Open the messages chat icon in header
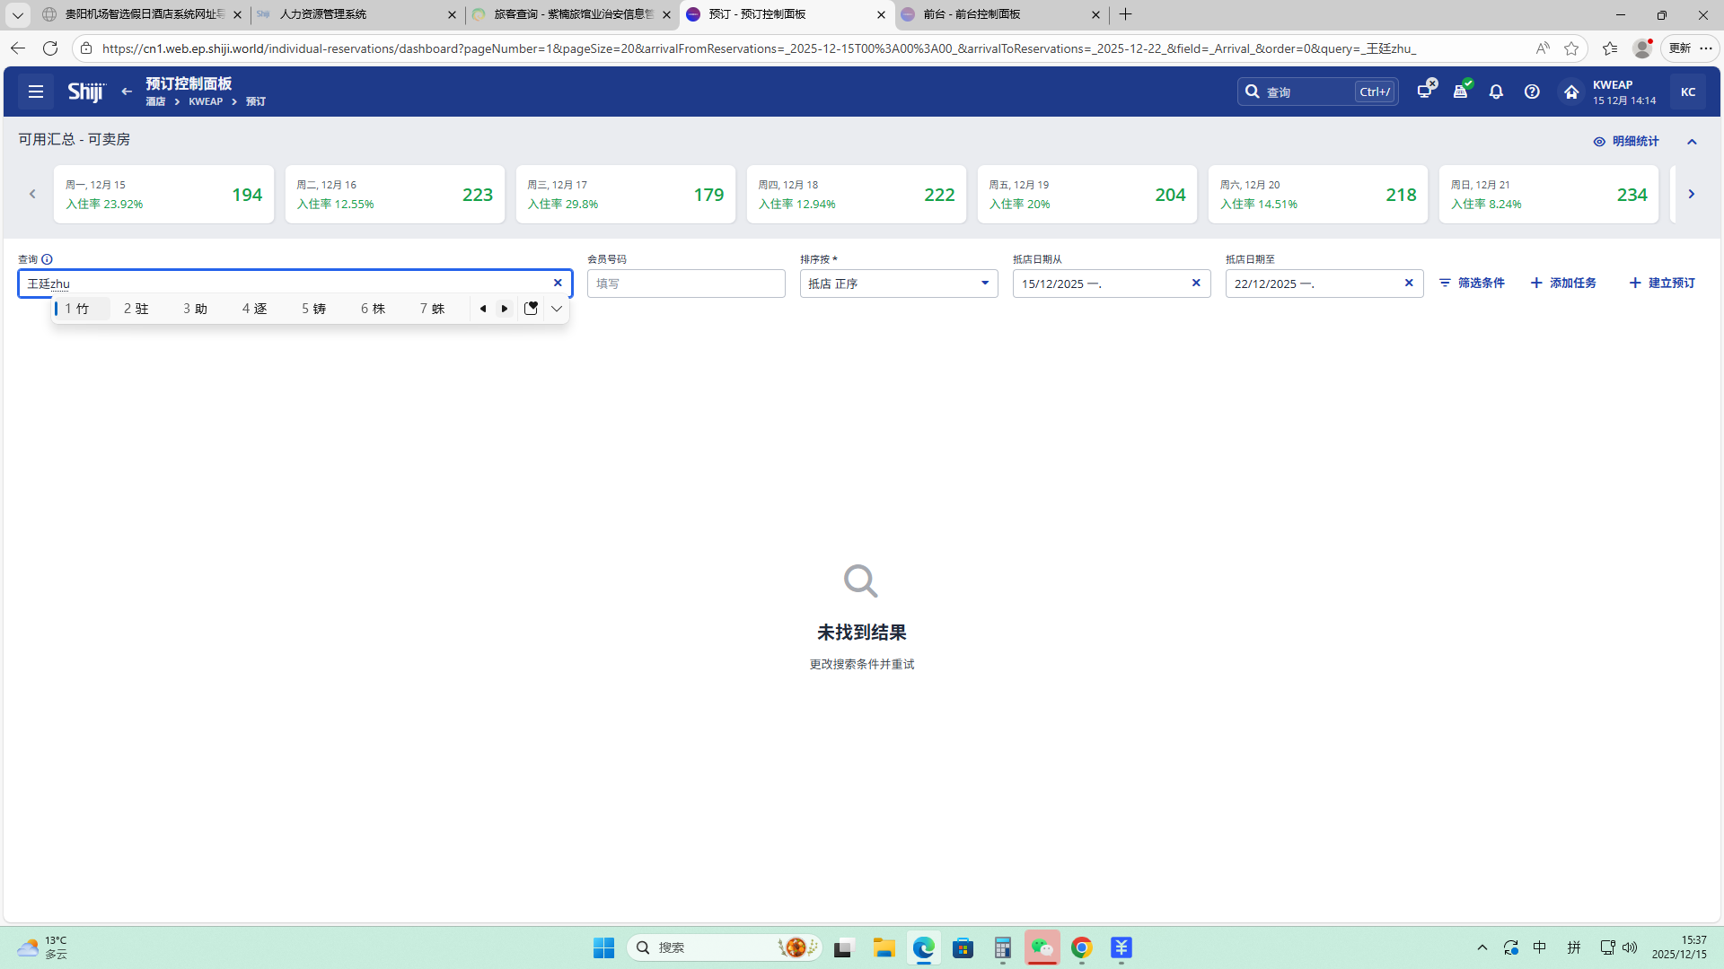 click(1425, 91)
